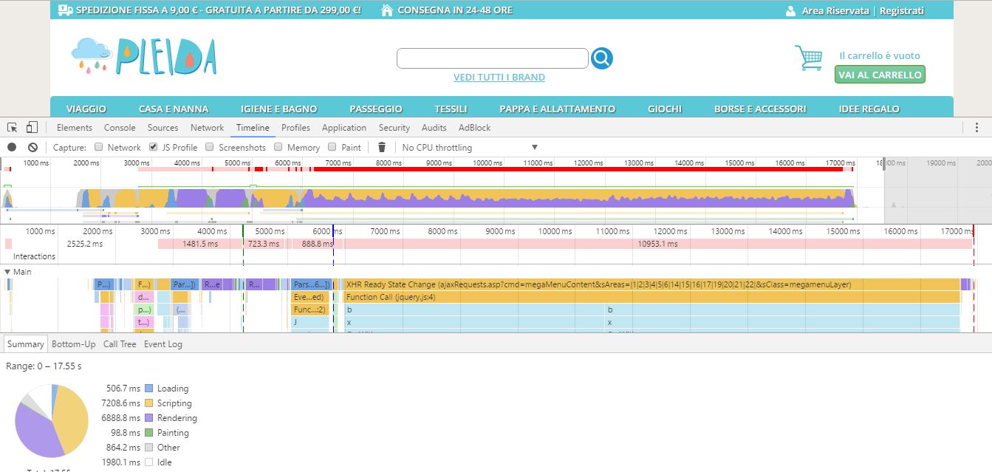Switch to the Bottom-Up tab
This screenshot has width=992, height=472.
coord(74,344)
